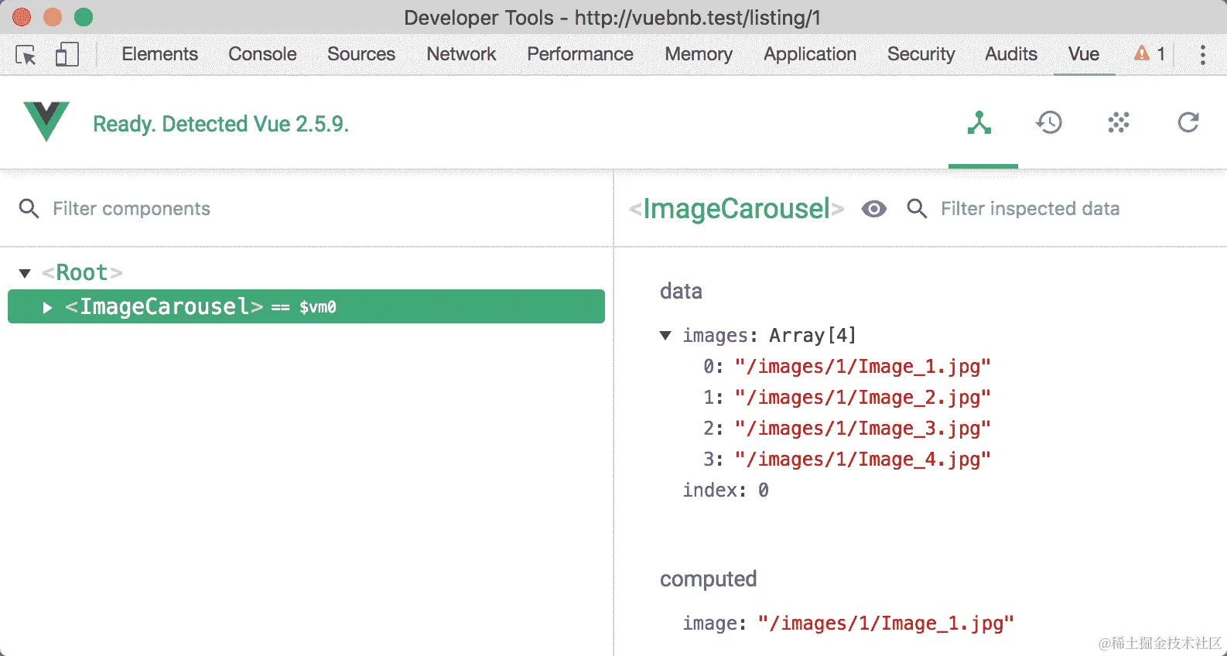Open the Events view icon
The height and width of the screenshot is (656, 1227).
pos(1119,123)
